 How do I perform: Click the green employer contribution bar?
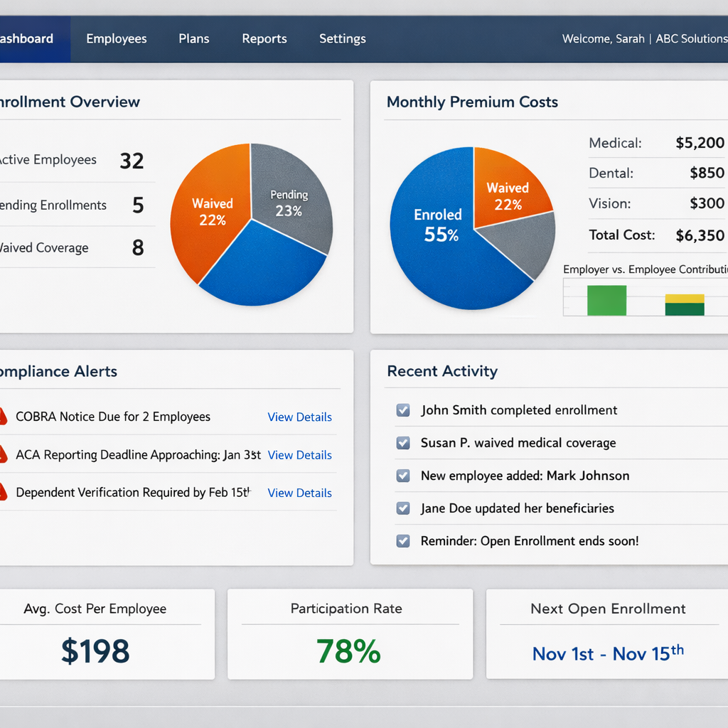(606, 300)
